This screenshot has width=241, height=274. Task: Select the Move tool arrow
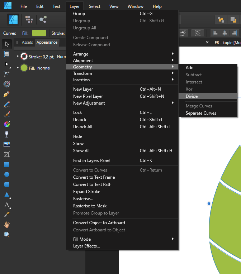[6, 44]
